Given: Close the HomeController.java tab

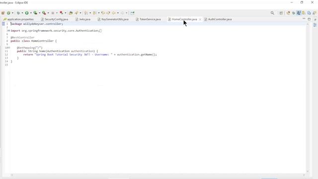Looking at the screenshot, I should click(x=200, y=19).
